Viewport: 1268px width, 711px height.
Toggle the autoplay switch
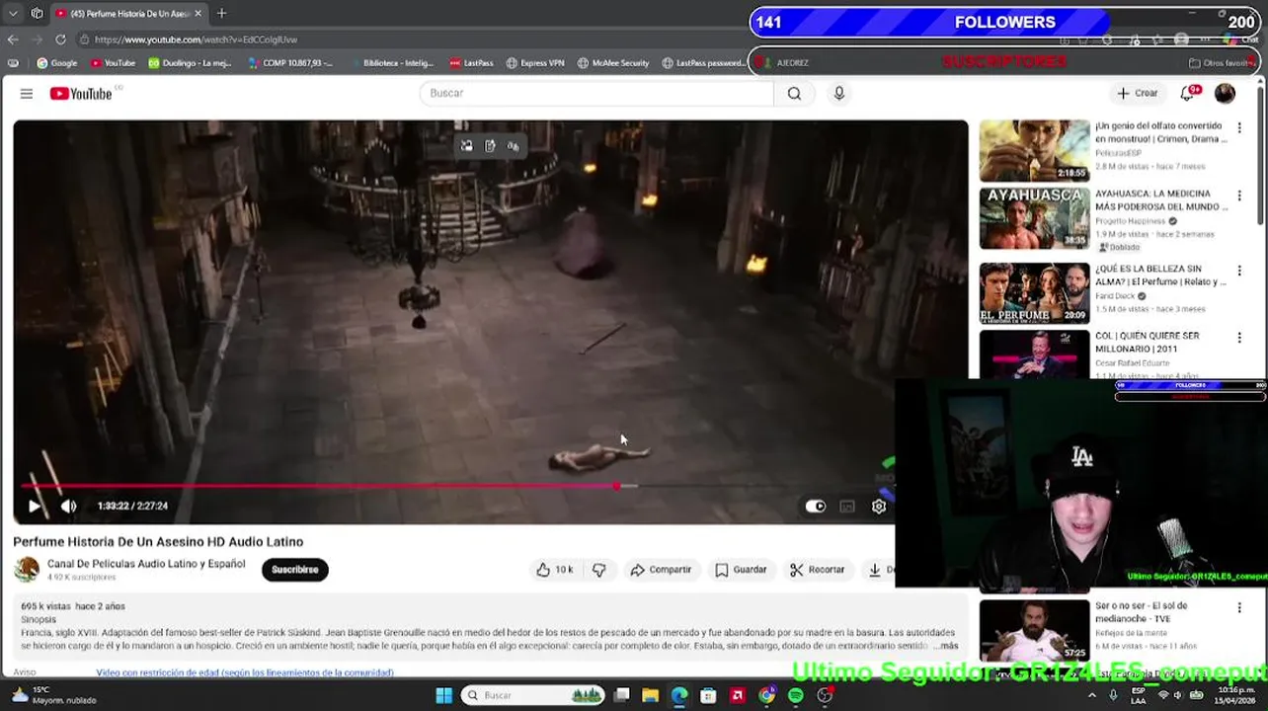[815, 507]
